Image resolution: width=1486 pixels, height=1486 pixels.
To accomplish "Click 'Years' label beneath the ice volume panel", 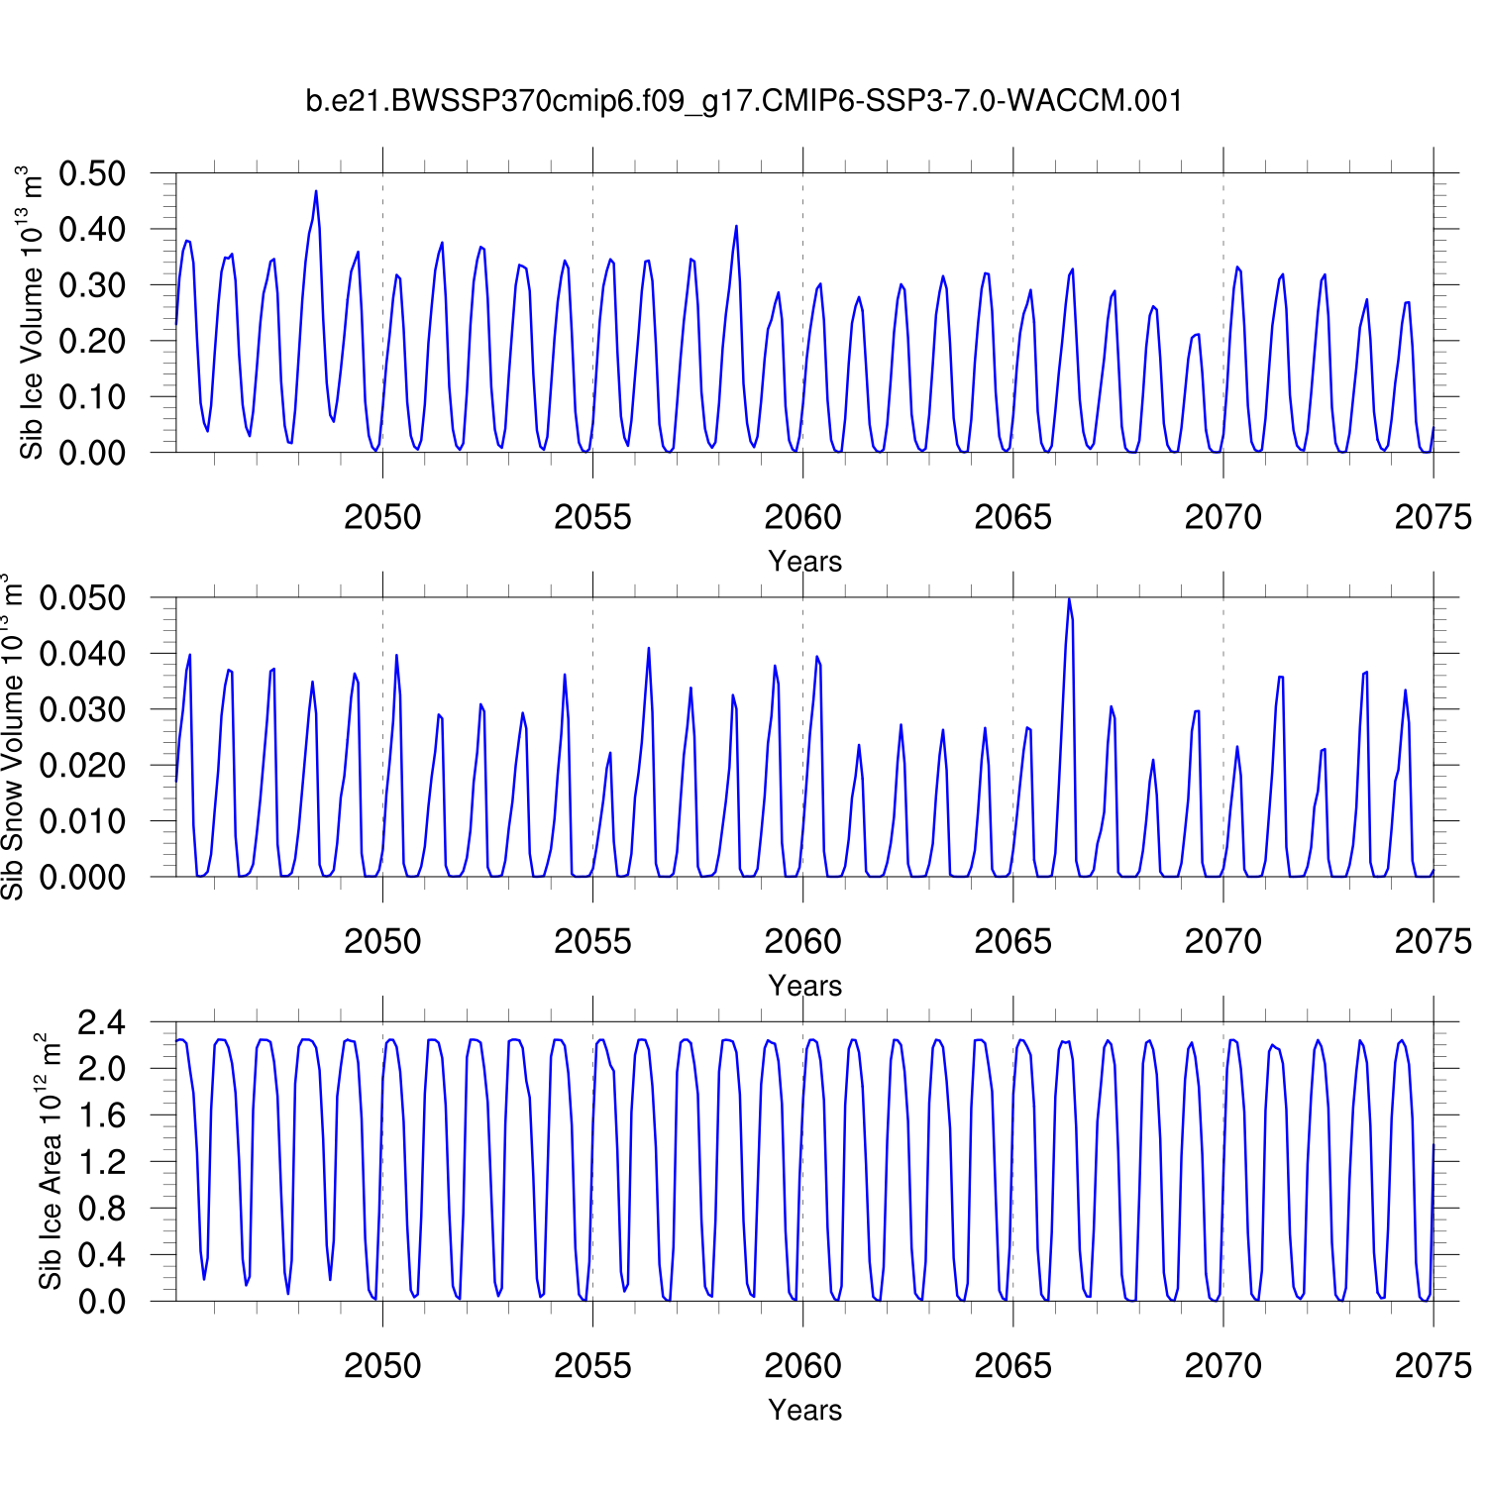I will tap(804, 562).
